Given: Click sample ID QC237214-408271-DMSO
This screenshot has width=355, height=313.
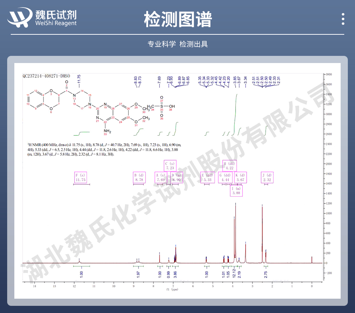Looking at the screenshot, I should [46, 76].
